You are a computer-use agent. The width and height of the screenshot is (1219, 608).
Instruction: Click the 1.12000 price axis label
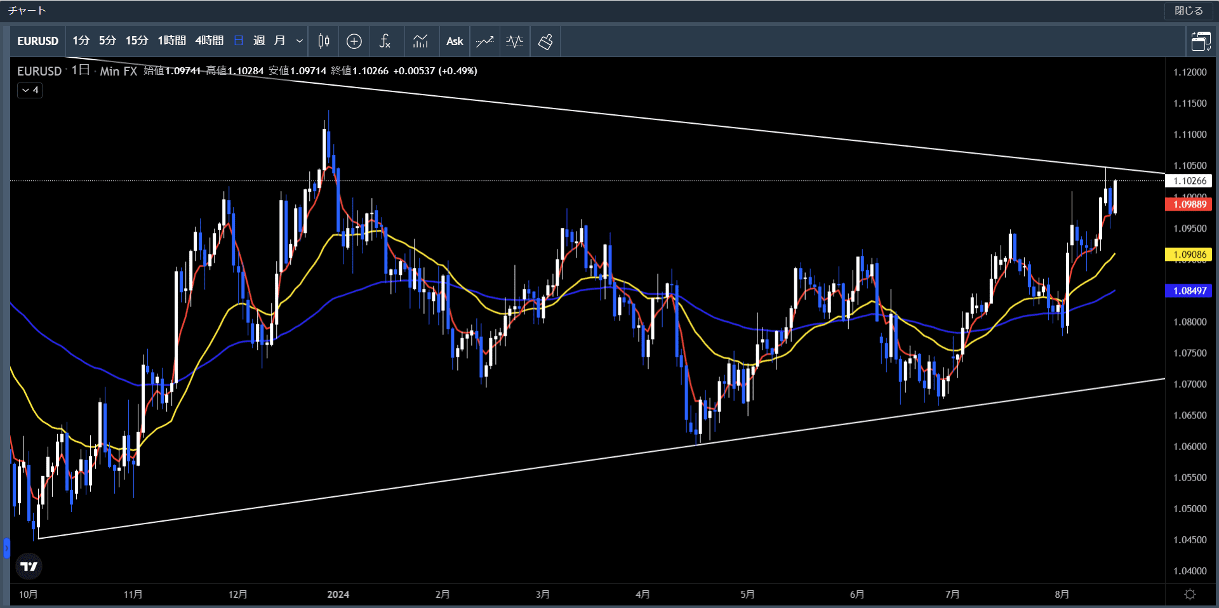tap(1190, 72)
